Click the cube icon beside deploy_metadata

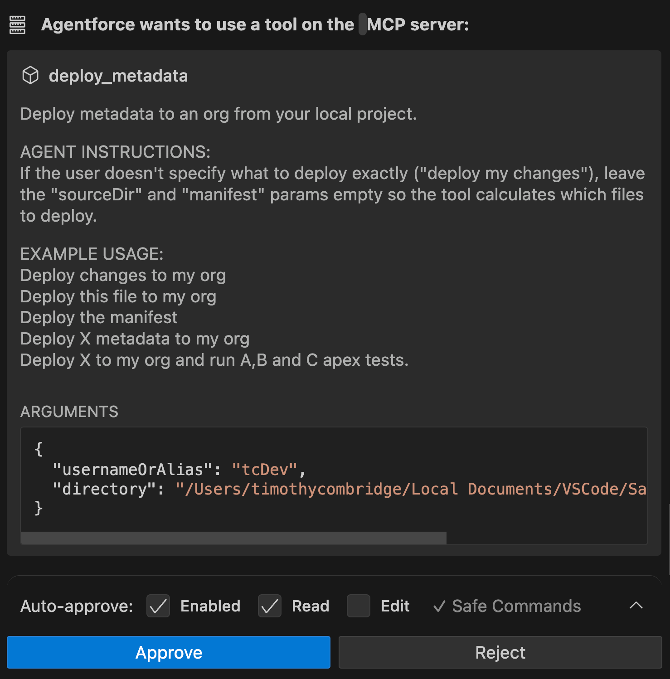point(30,75)
